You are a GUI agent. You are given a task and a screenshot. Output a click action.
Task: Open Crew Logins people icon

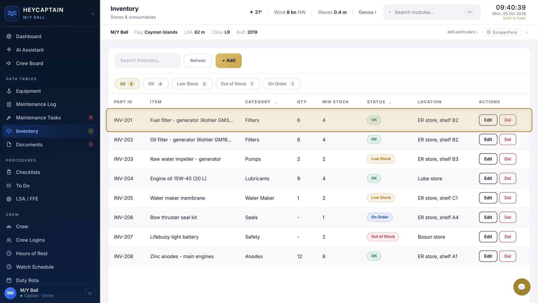9,240
